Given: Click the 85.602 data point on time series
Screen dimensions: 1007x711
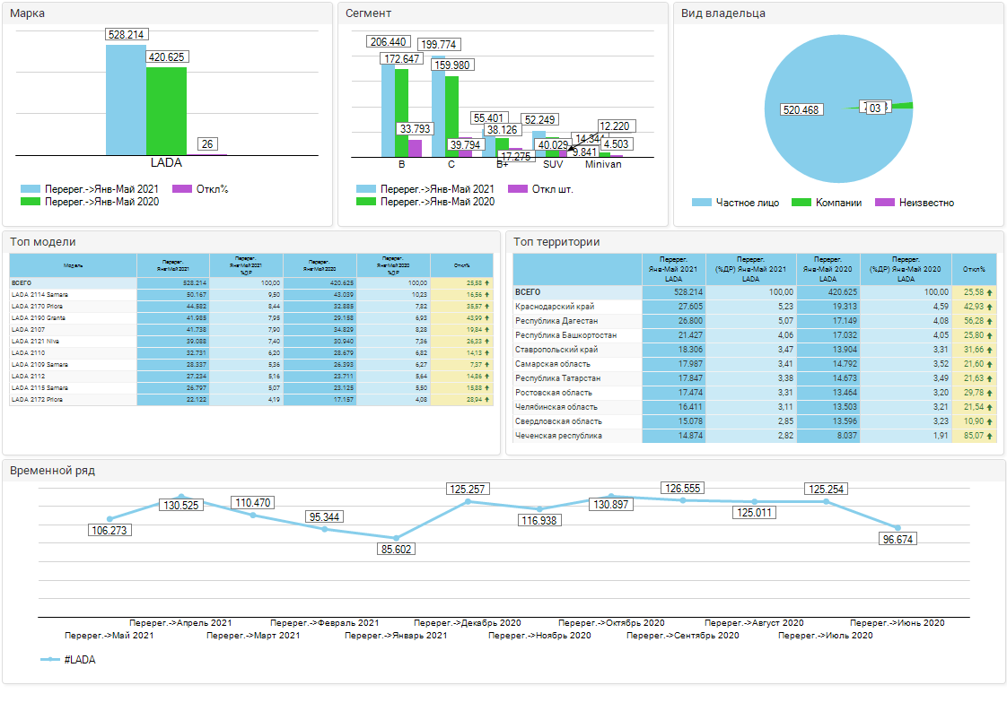Looking at the screenshot, I should point(397,538).
